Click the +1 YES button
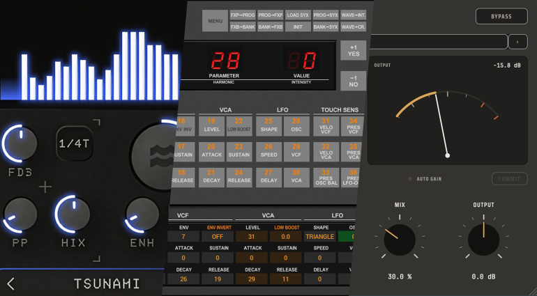This screenshot has width=537, height=296. [x=354, y=51]
